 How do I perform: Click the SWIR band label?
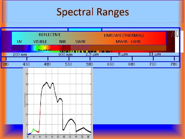pyautogui.click(x=80, y=42)
